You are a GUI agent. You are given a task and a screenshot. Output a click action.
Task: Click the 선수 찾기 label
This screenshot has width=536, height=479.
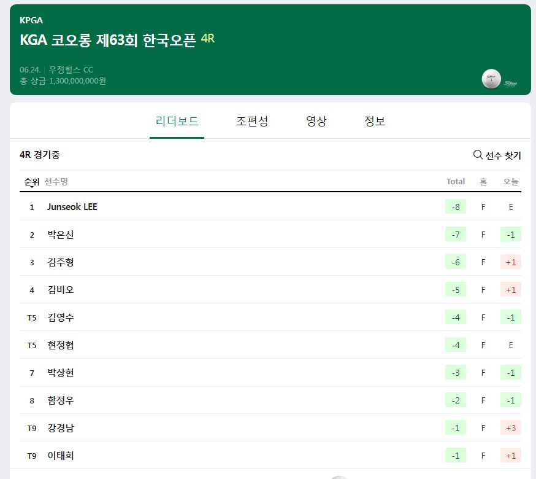[503, 155]
